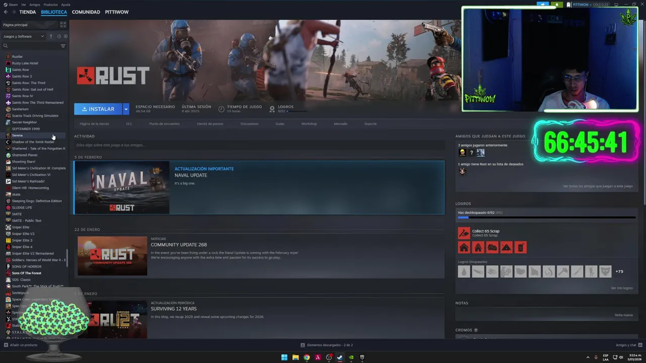Switch to the TIENDA tab

pos(27,12)
